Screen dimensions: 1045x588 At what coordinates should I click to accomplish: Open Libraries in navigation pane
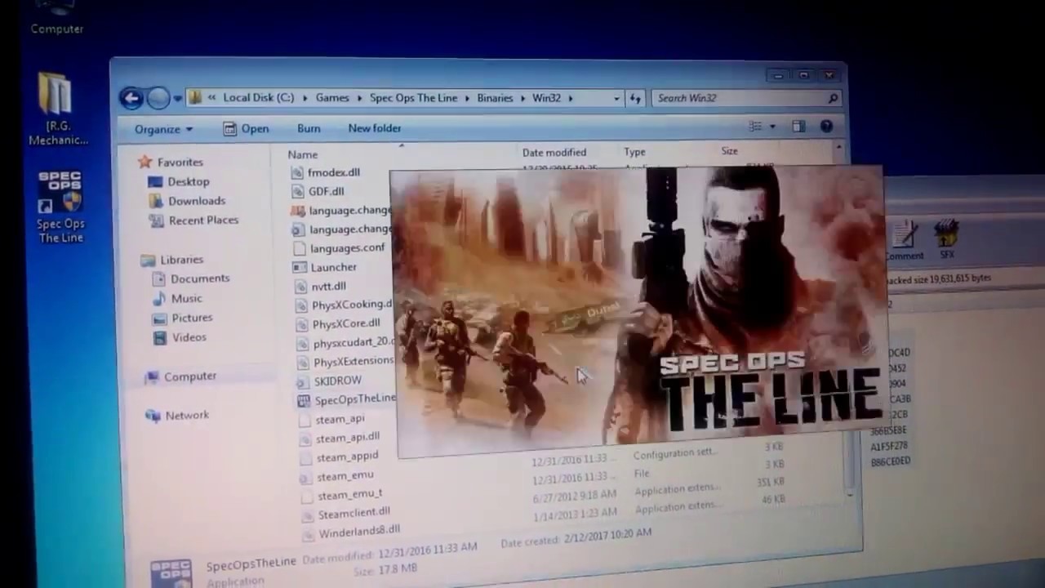tap(171, 260)
